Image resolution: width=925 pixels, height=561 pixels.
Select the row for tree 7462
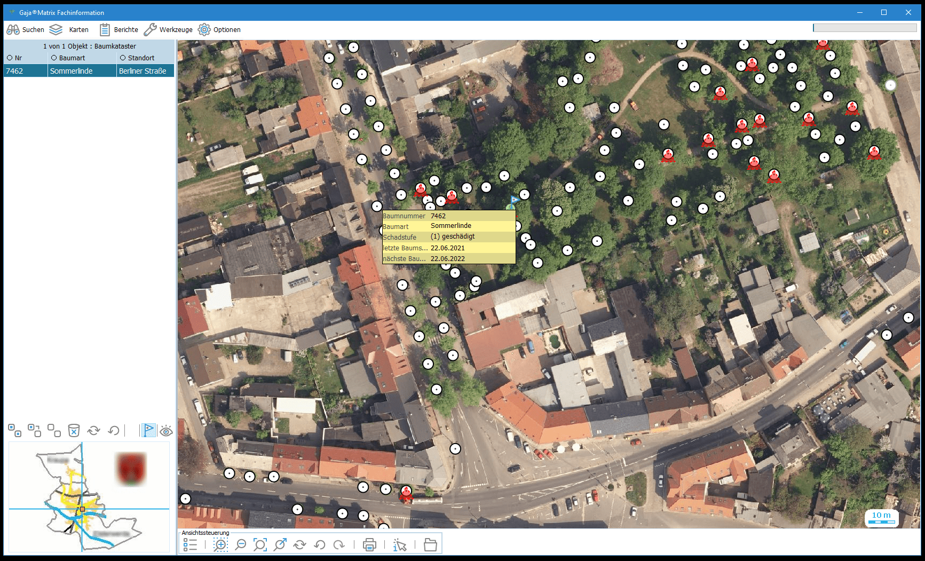[89, 71]
